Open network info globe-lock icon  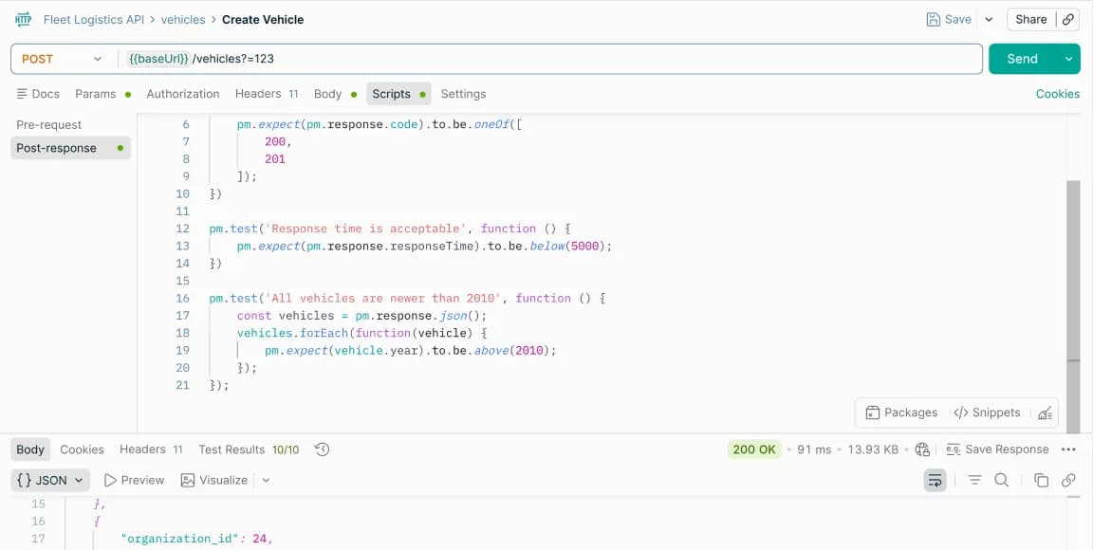(x=922, y=449)
